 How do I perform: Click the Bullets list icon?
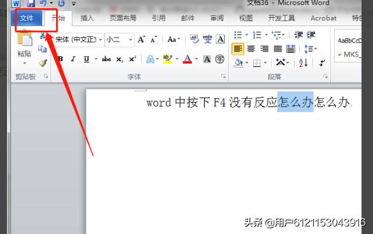click(238, 35)
